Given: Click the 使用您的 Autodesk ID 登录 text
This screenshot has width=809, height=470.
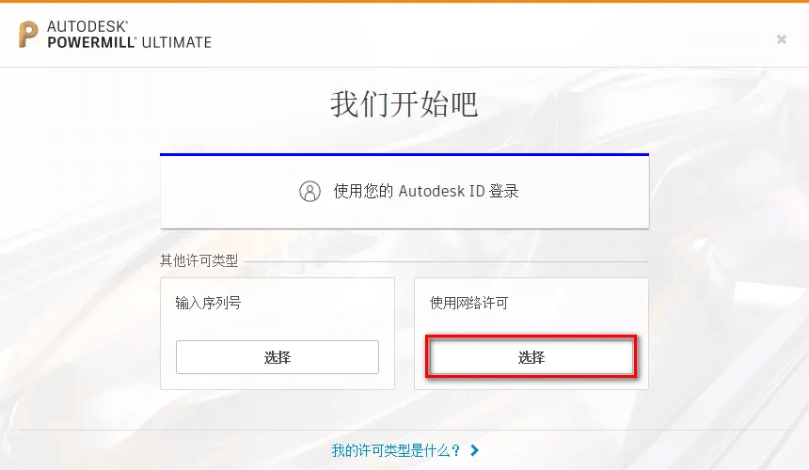Looking at the screenshot, I should [426, 191].
